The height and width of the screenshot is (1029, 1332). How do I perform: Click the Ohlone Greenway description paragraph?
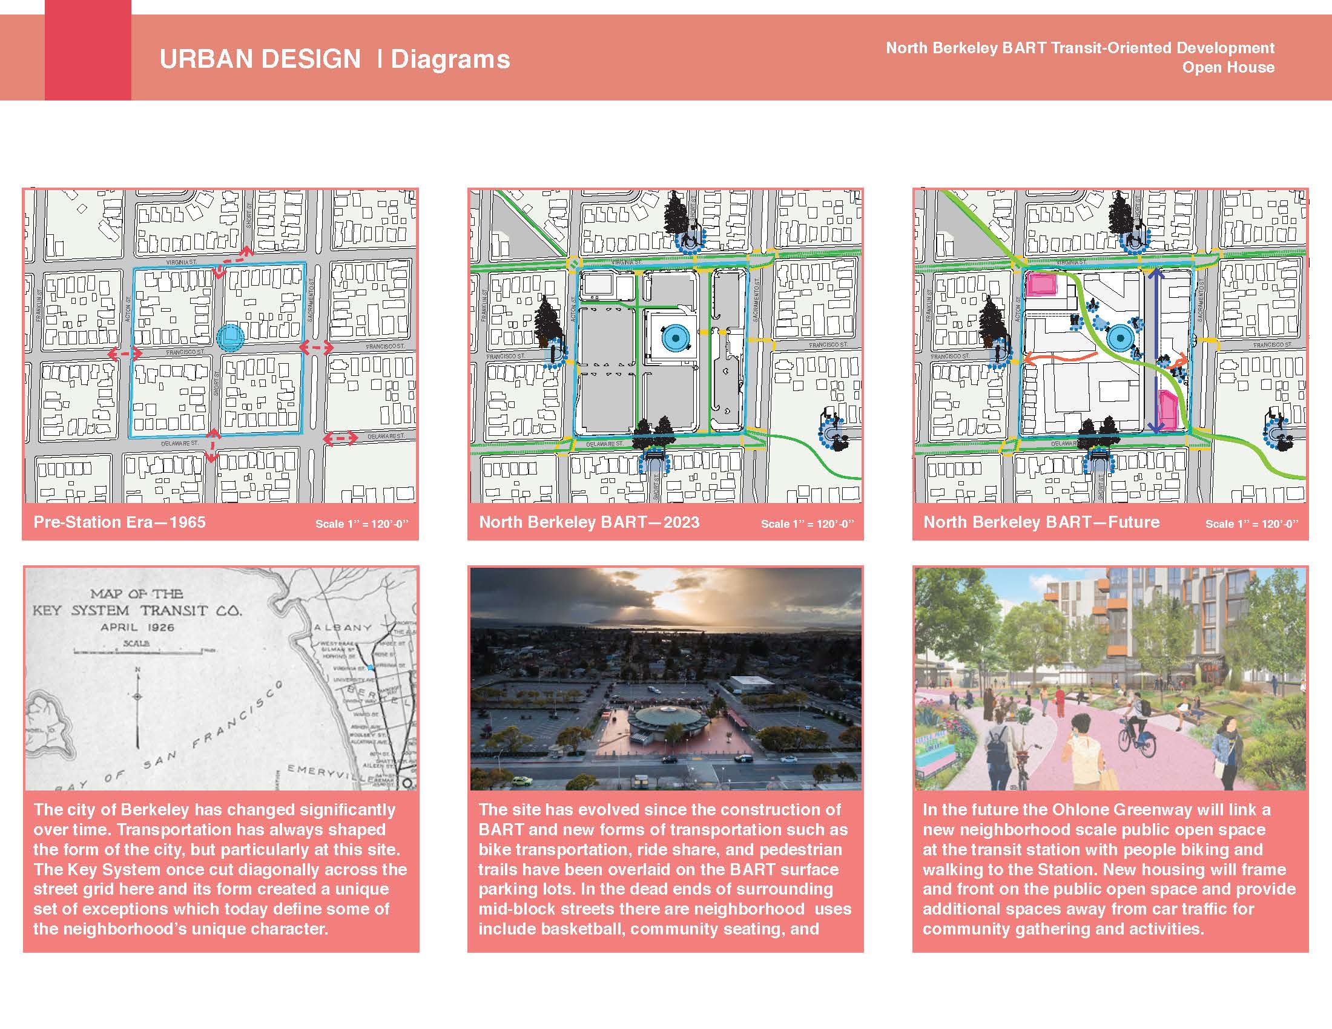(1109, 869)
